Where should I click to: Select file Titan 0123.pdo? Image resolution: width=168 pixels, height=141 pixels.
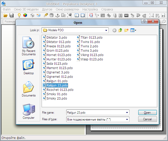tap(90, 38)
